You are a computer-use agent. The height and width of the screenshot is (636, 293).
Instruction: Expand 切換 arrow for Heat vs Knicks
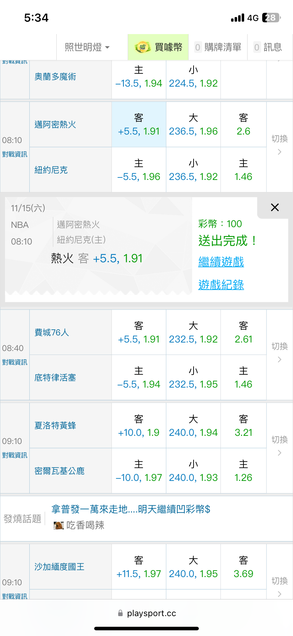click(280, 152)
